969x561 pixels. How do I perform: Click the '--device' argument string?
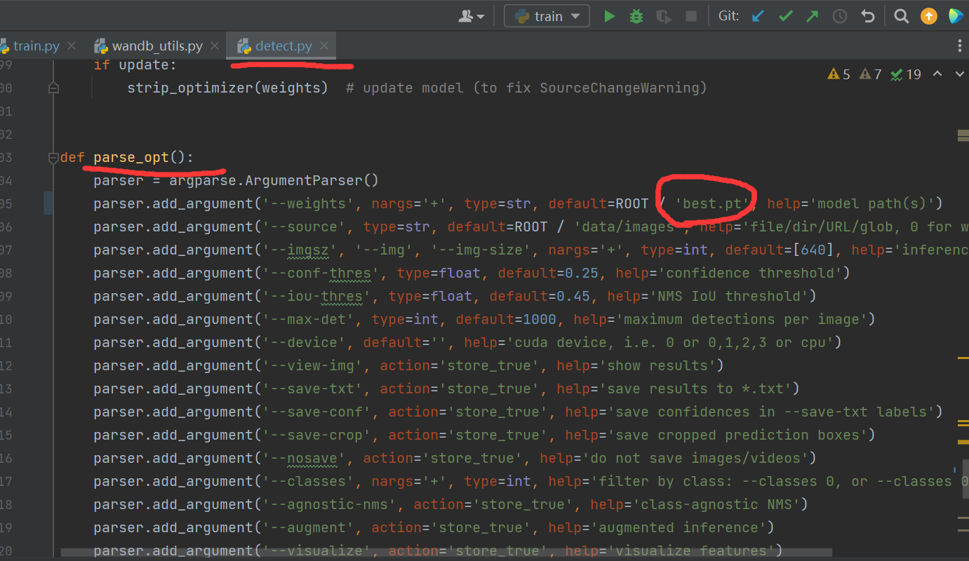coord(304,343)
